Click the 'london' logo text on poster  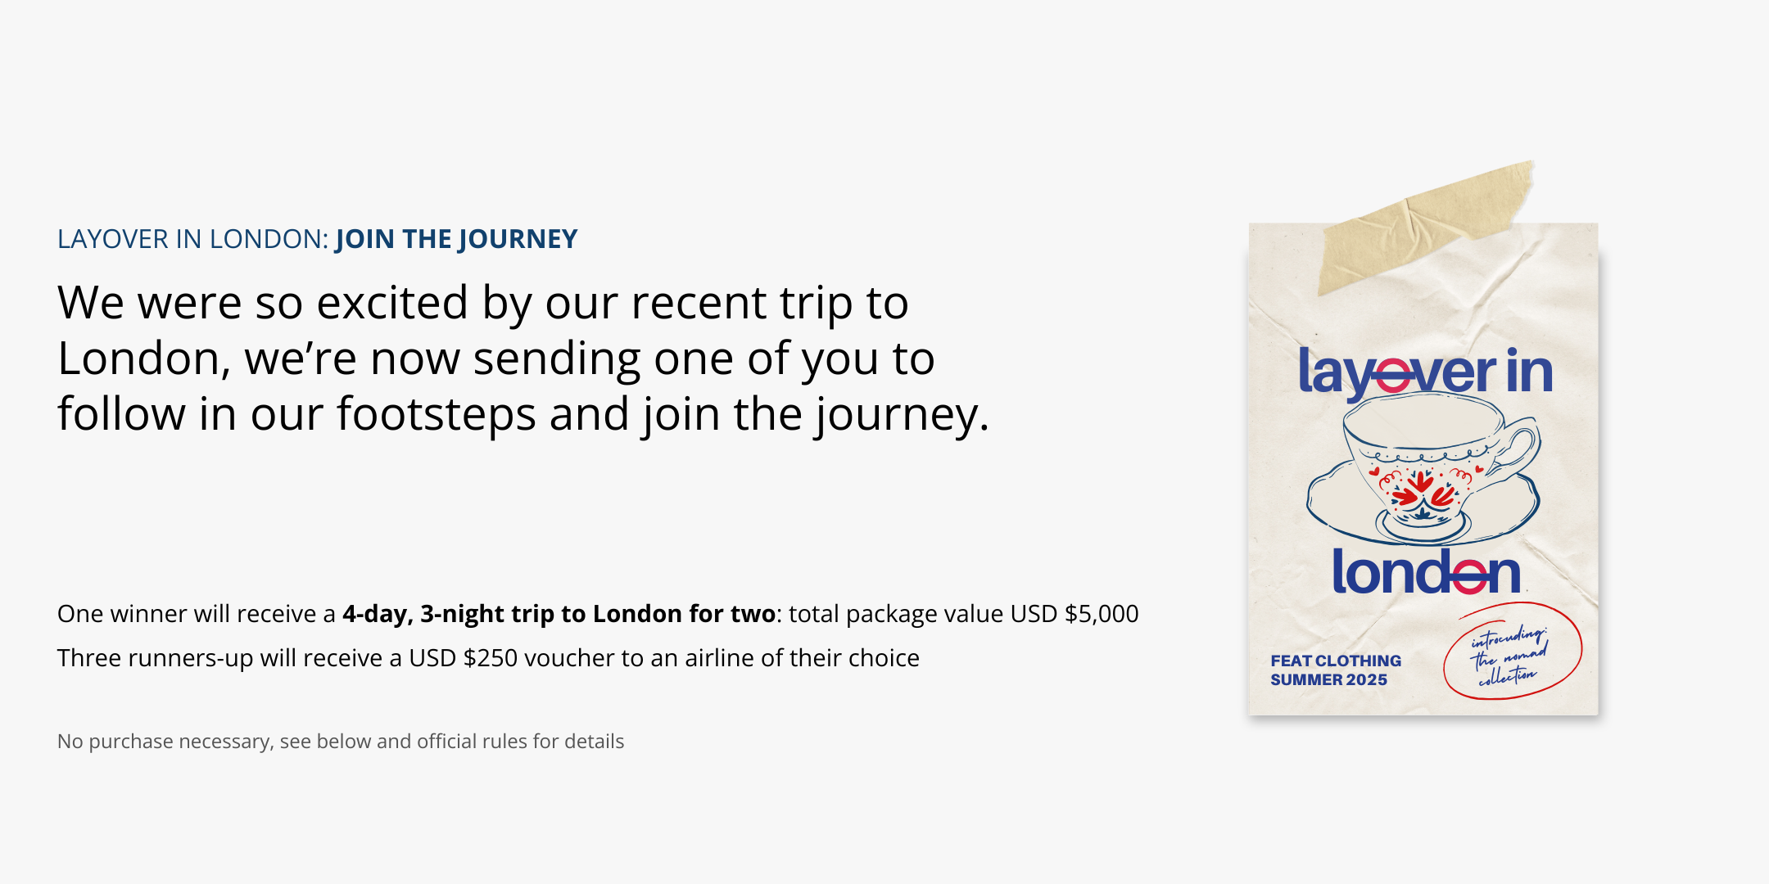[1425, 573]
